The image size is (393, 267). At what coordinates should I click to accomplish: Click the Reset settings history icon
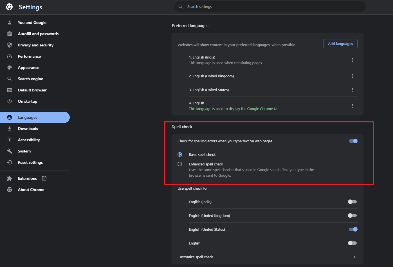pos(10,162)
